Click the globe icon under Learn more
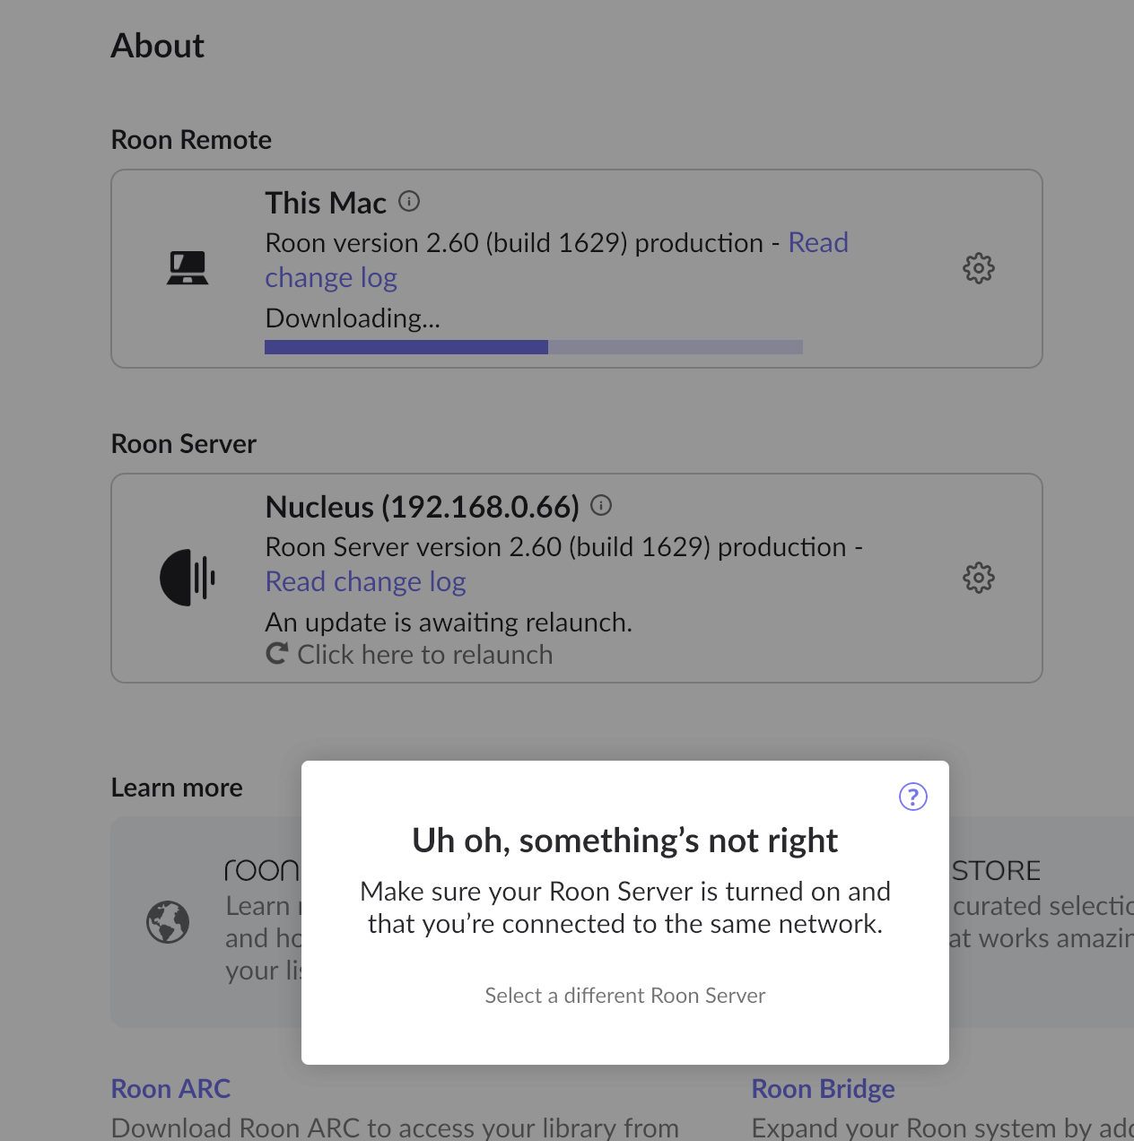Viewport: 1134px width, 1141px height. click(x=168, y=922)
